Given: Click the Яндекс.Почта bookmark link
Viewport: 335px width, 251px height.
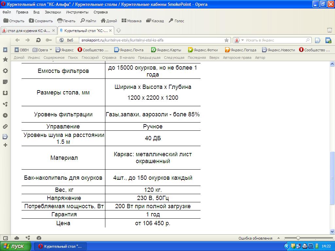Looking at the screenshot, I should pyautogui.click(x=129, y=50).
